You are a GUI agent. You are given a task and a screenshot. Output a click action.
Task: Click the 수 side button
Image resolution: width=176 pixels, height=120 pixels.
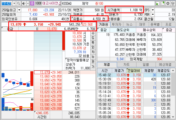[93, 33]
